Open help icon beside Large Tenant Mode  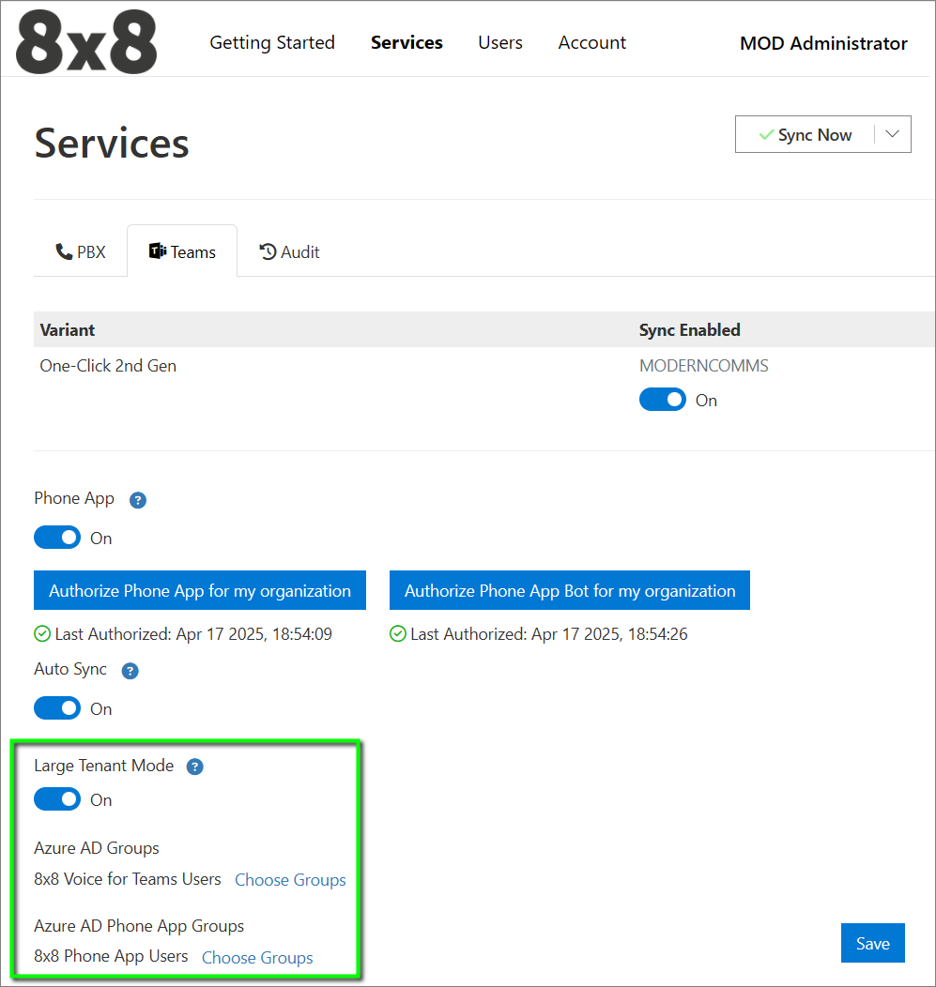(x=194, y=767)
